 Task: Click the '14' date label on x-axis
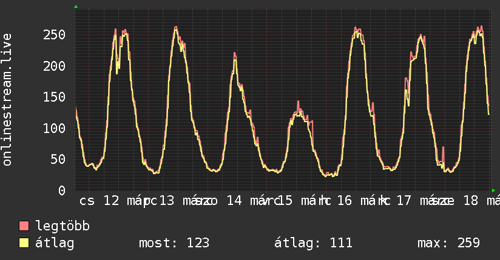coord(234,201)
